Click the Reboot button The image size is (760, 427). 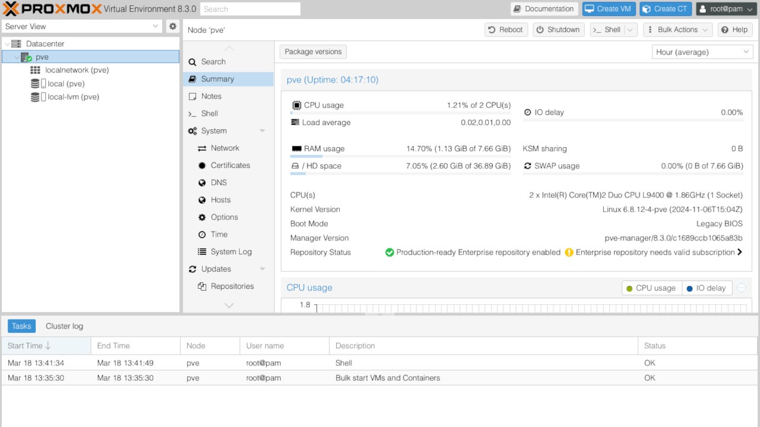click(x=506, y=30)
